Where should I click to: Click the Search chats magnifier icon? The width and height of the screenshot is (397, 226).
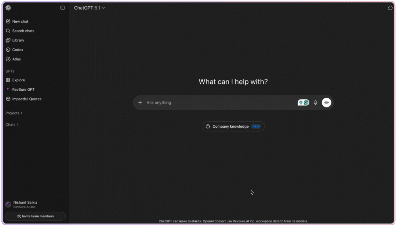click(8, 31)
